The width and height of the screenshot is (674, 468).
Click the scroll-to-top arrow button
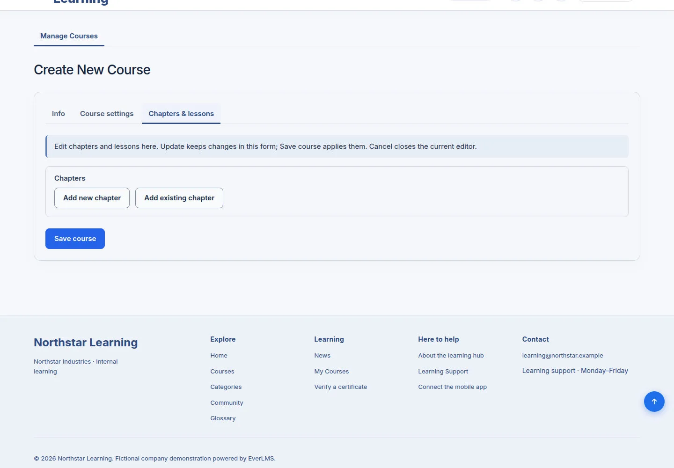click(654, 402)
